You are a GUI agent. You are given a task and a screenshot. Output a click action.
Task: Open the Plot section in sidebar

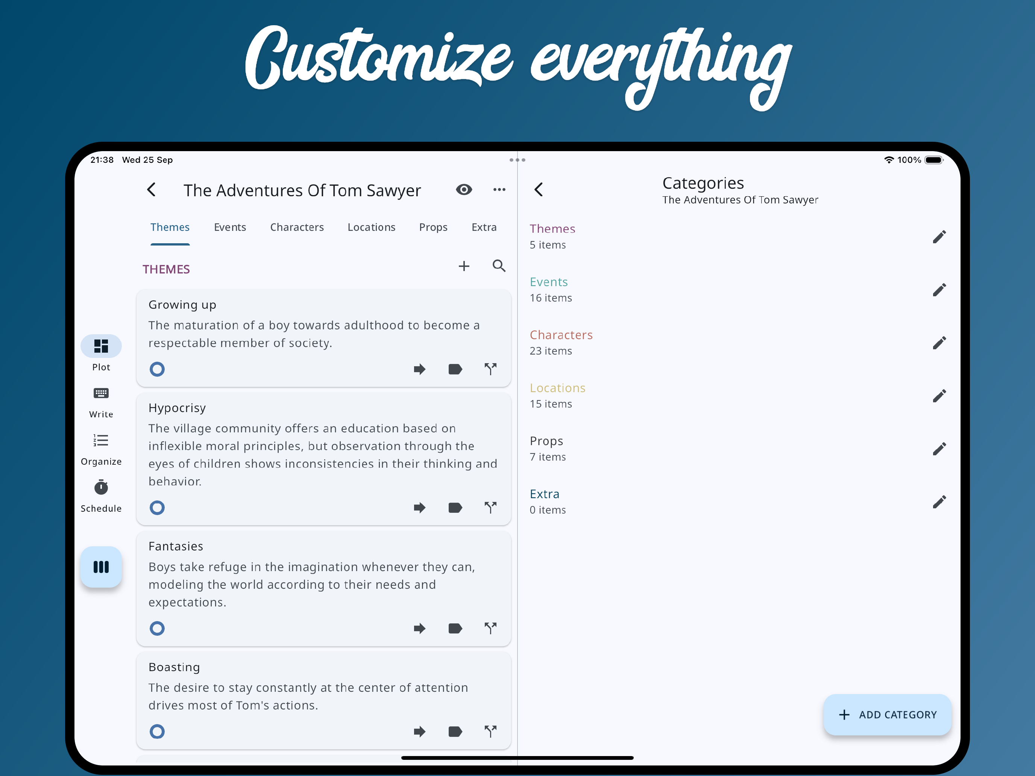pyautogui.click(x=101, y=353)
